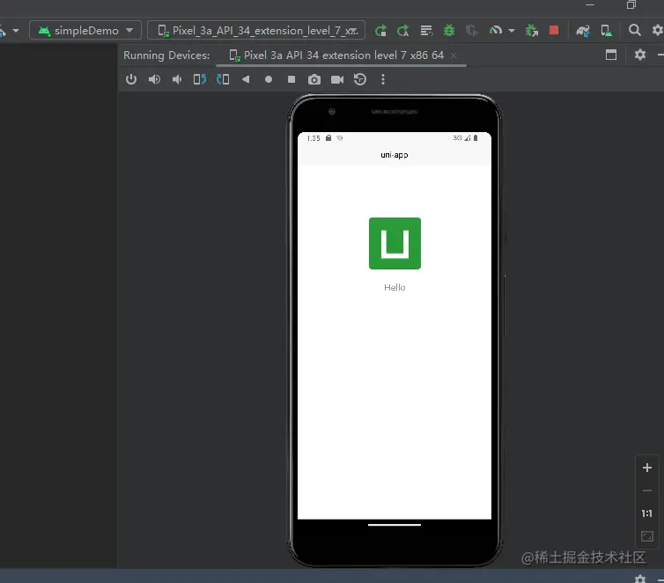
Task: Tap the Hello text in the app
Action: click(x=395, y=287)
